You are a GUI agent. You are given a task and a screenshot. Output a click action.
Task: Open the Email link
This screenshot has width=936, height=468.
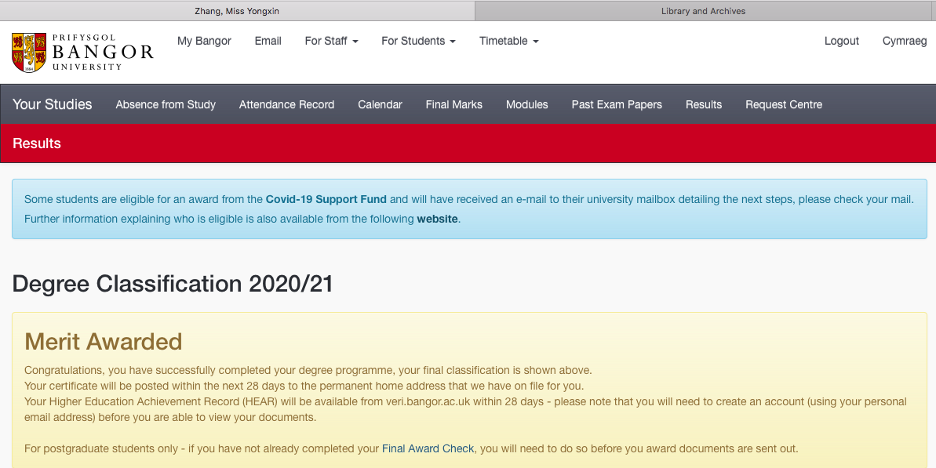pos(268,41)
